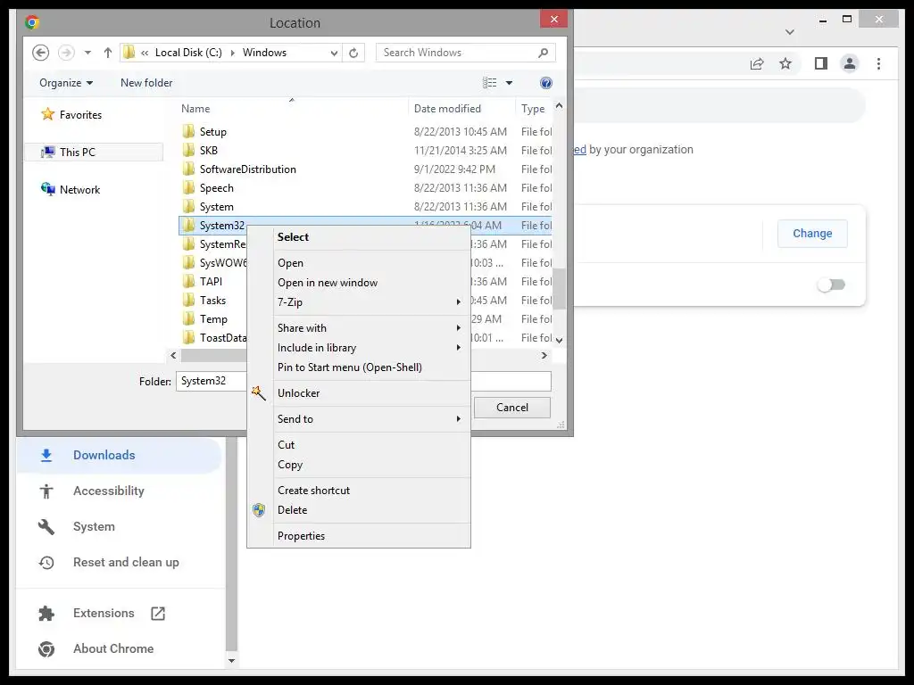The height and width of the screenshot is (685, 914).
Task: Expand the address bar path dropdown
Action: [x=334, y=53]
